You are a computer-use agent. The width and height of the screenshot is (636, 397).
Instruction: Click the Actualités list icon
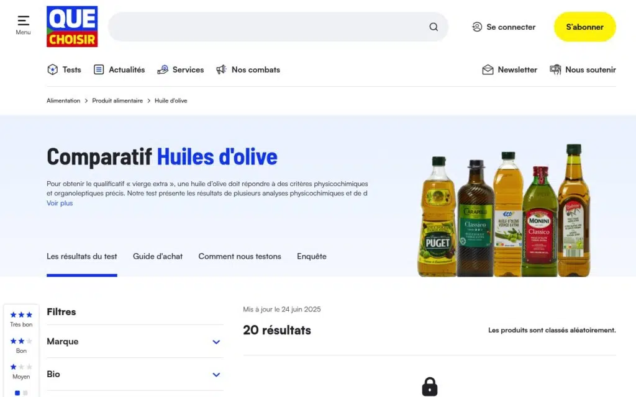(98, 69)
